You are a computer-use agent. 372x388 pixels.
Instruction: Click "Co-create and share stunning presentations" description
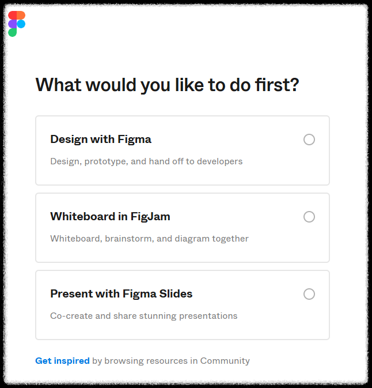[x=143, y=316]
